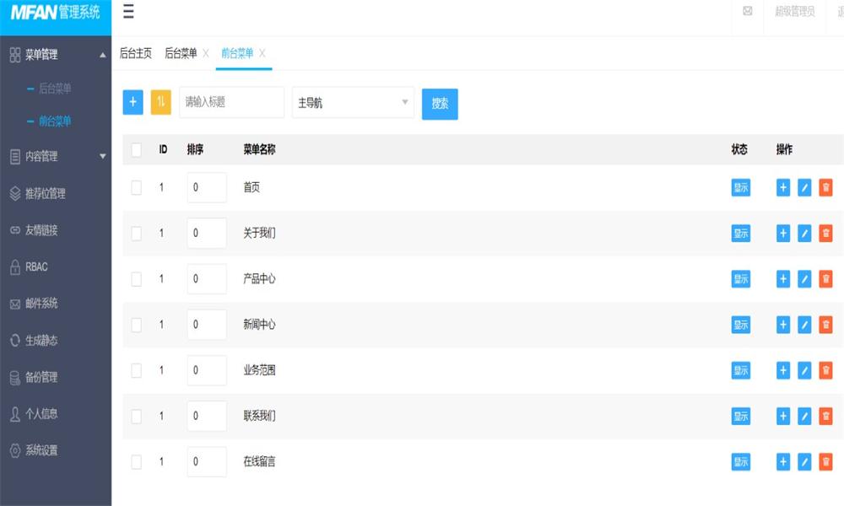Switch to the 后台菜单 tab
The width and height of the screenshot is (844, 506).
pyautogui.click(x=181, y=53)
